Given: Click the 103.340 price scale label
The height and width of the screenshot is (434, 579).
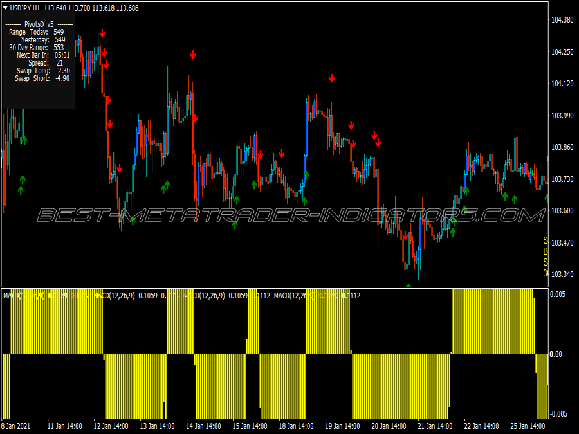Looking at the screenshot, I should tap(562, 274).
